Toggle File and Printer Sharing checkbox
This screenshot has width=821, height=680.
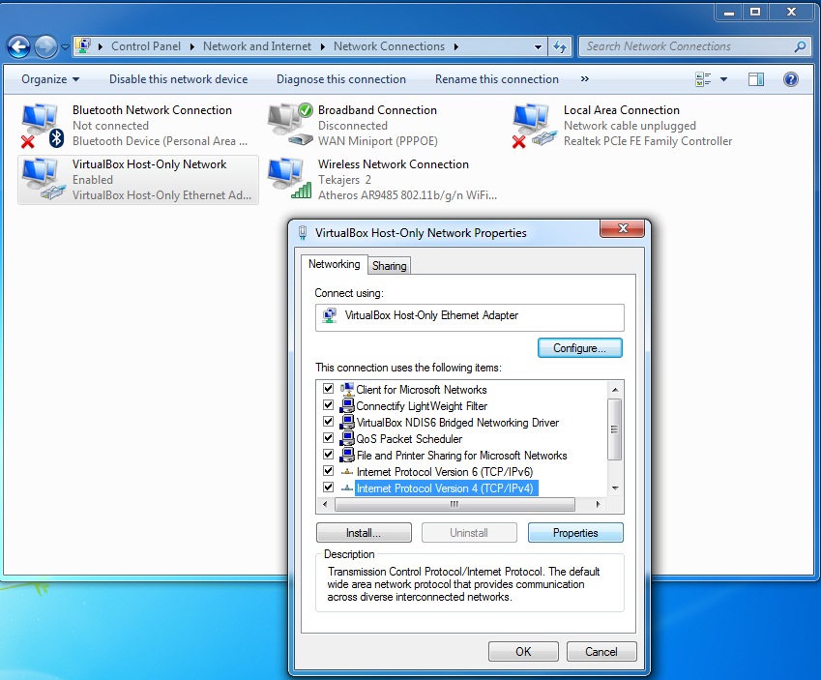[x=328, y=455]
